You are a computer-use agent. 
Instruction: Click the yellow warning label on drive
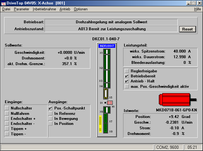[x=100, y=124]
